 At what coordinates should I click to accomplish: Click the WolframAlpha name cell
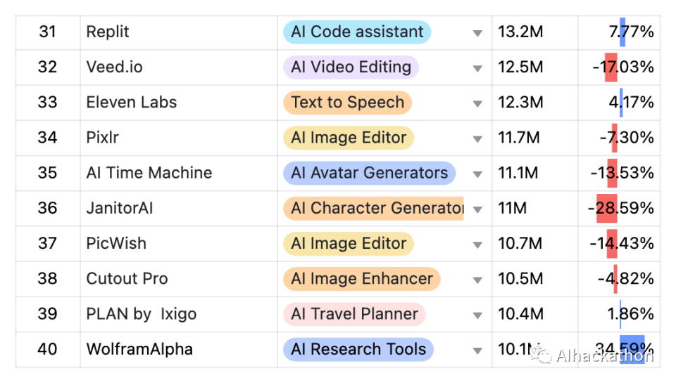(x=139, y=349)
